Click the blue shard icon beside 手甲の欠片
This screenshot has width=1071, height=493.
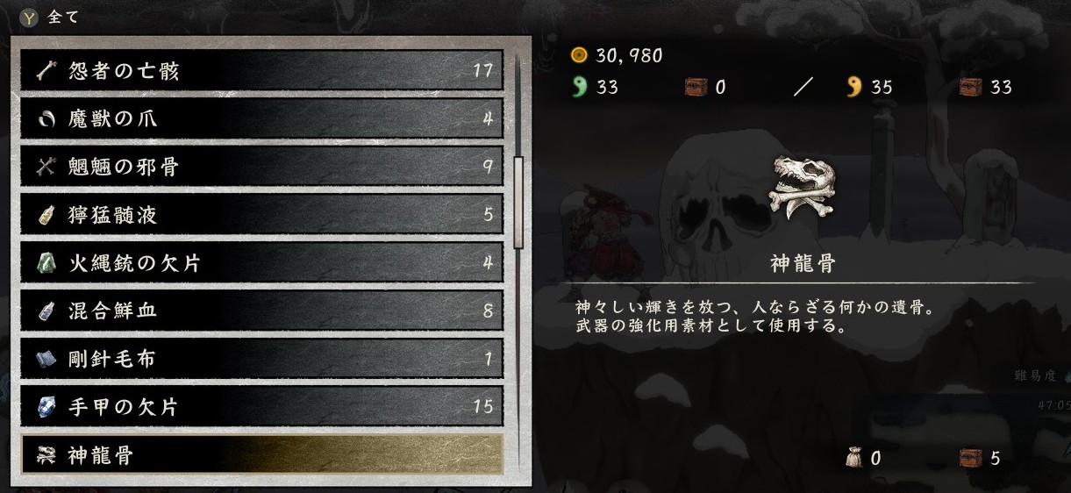(46, 407)
